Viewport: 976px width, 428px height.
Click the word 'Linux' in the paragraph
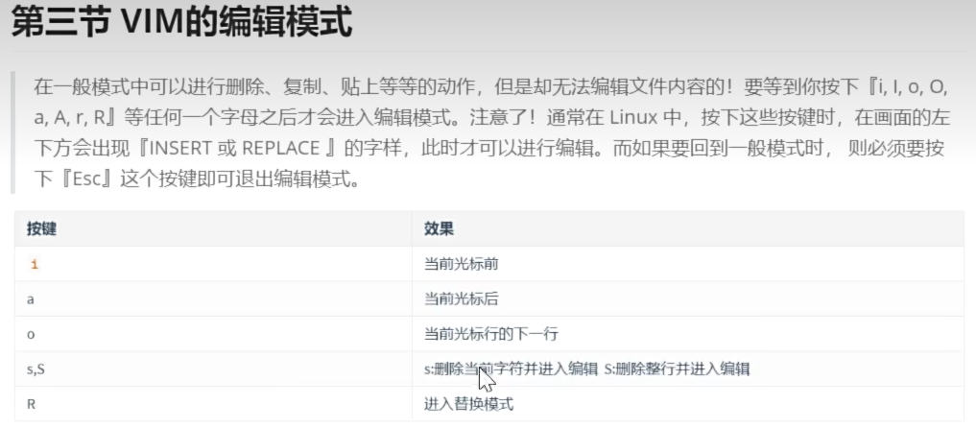coord(633,118)
